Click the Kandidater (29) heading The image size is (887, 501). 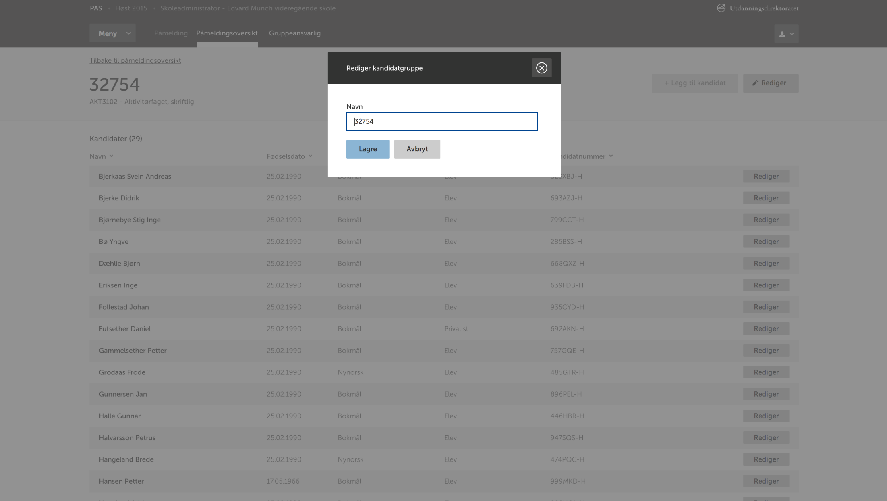pyautogui.click(x=116, y=139)
